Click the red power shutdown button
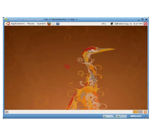The width and height of the screenshot is (156, 119). point(145,24)
